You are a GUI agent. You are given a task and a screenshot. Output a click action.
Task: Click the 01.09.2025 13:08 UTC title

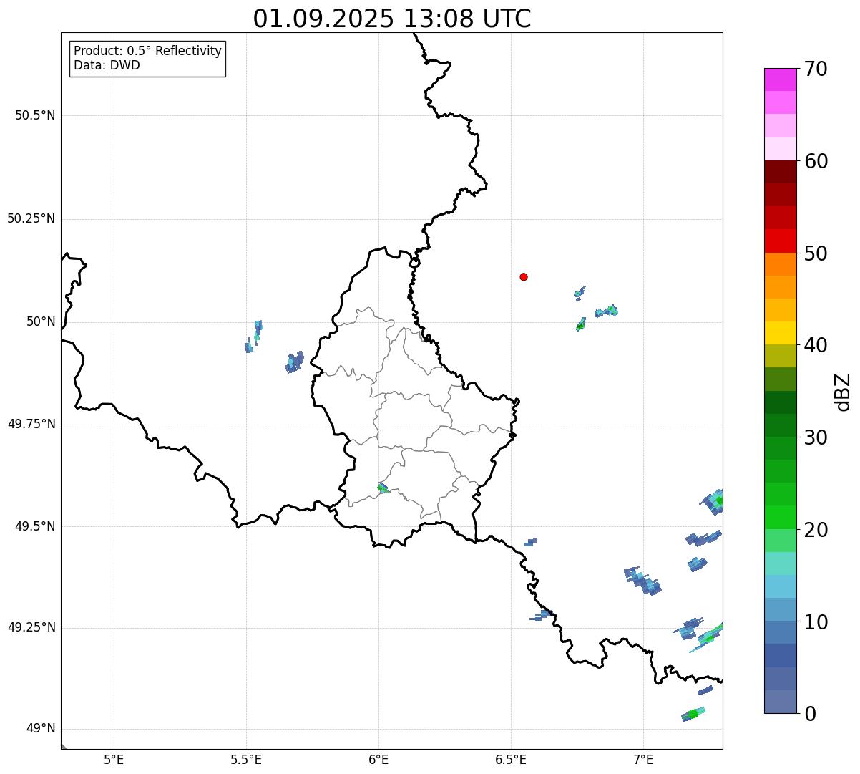pyautogui.click(x=392, y=19)
